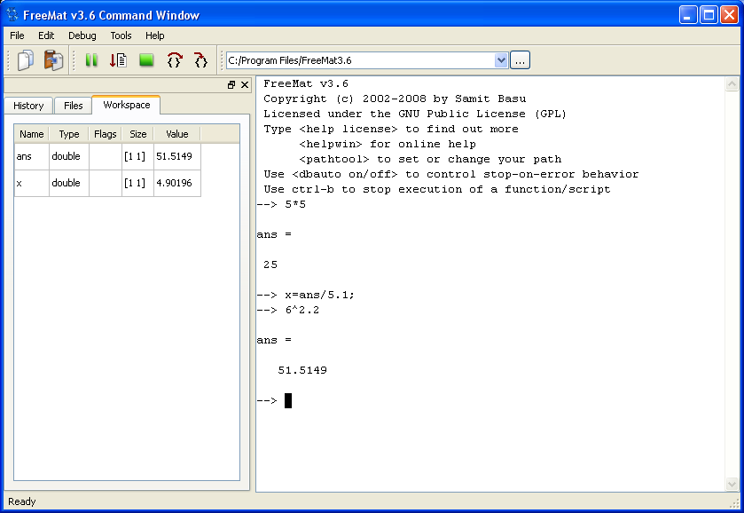Click the Type cell of variable ans
Viewport: 744px width, 513px height.
coord(69,156)
